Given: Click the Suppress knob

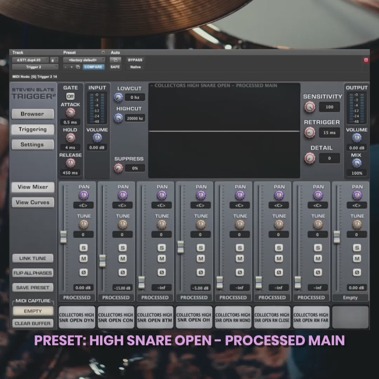Looking at the screenshot, I should tap(118, 168).
